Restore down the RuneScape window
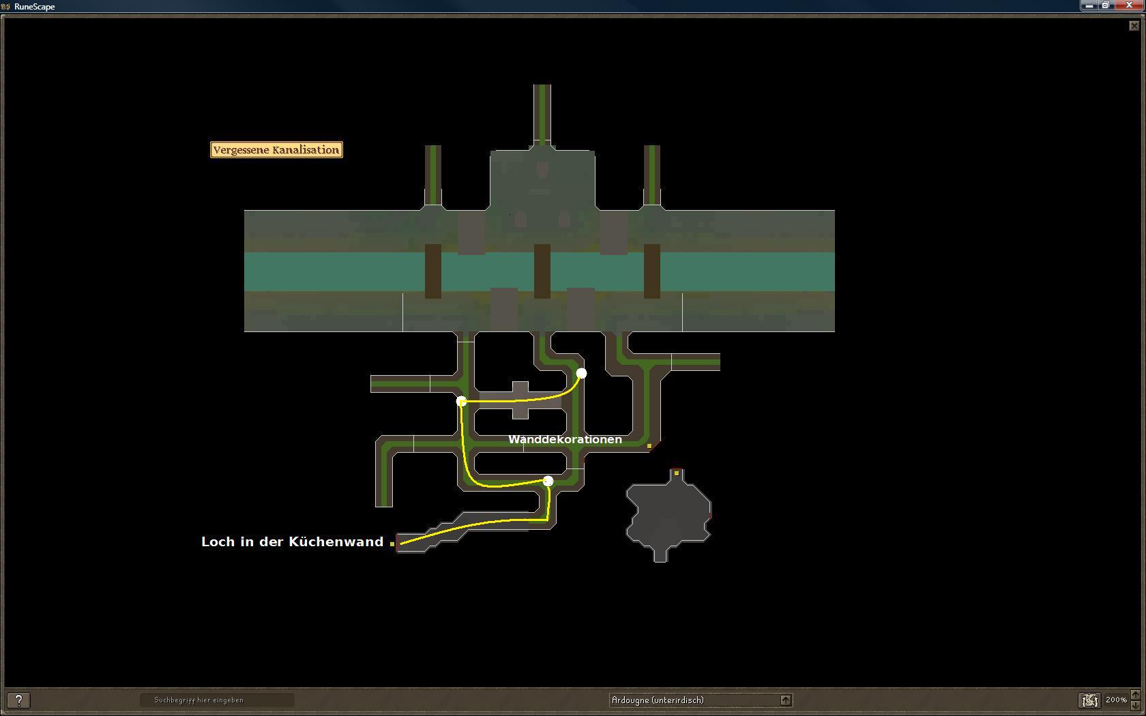 coord(1106,5)
